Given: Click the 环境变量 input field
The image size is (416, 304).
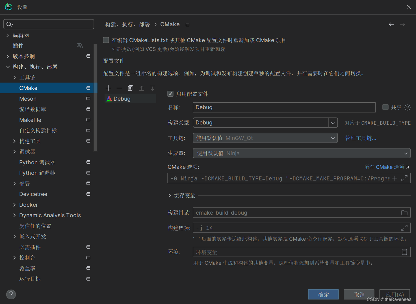Looking at the screenshot, I should pyautogui.click(x=302, y=252).
